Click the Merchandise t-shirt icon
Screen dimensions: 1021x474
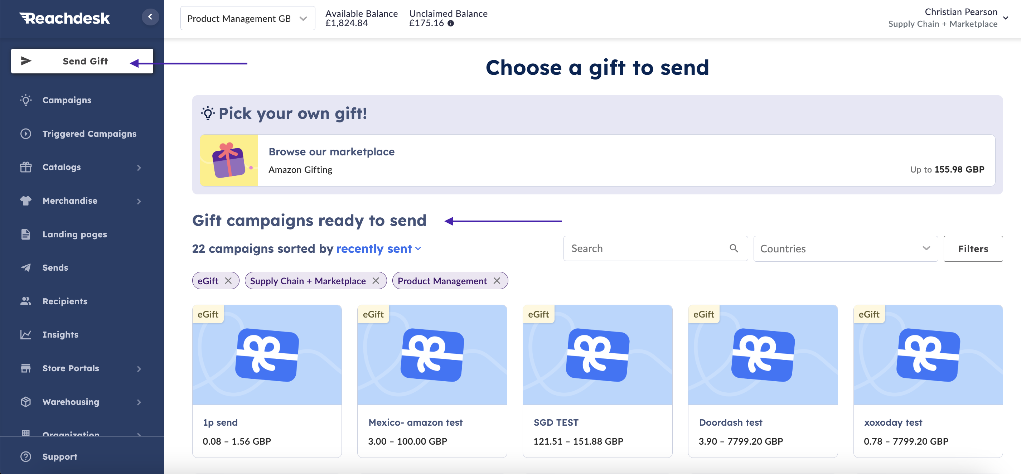coord(26,200)
